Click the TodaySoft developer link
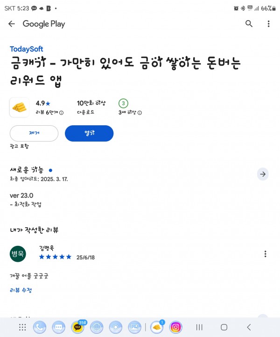280x337 pixels. point(27,49)
